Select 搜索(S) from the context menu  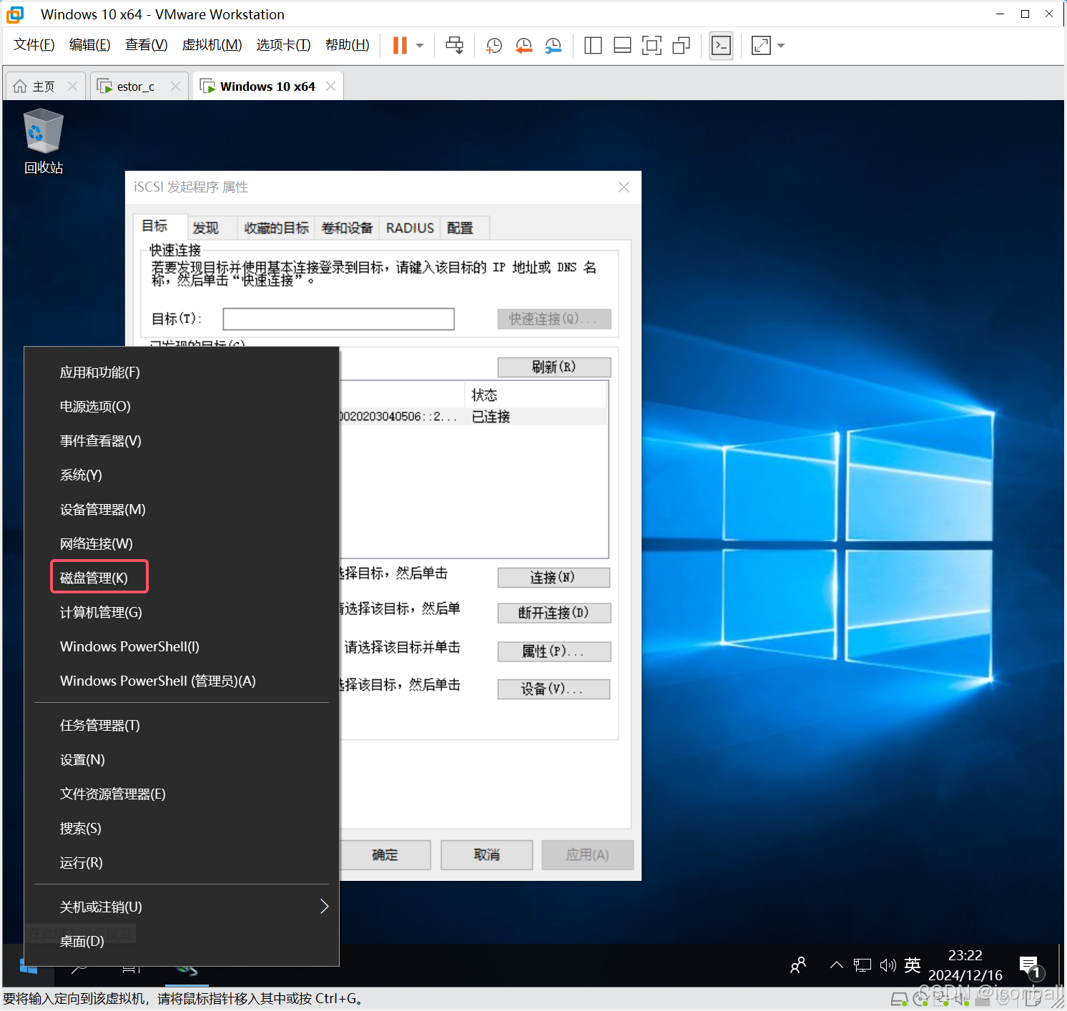pos(182,829)
